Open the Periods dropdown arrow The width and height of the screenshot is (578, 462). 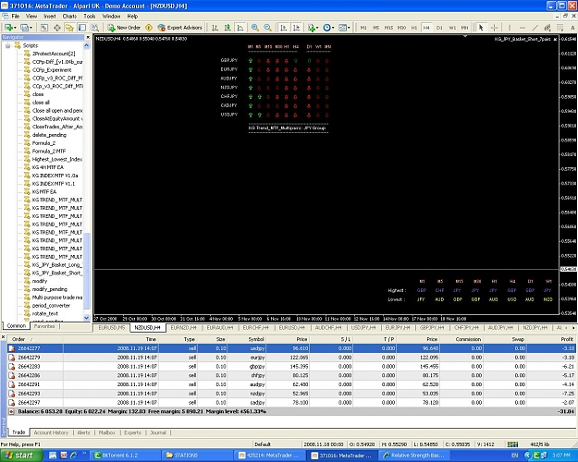point(333,28)
